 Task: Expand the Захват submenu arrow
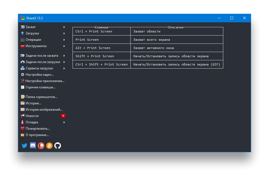coord(64,27)
